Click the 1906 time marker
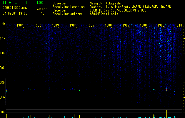Viewport: 185px width, 118px height. click(108, 25)
